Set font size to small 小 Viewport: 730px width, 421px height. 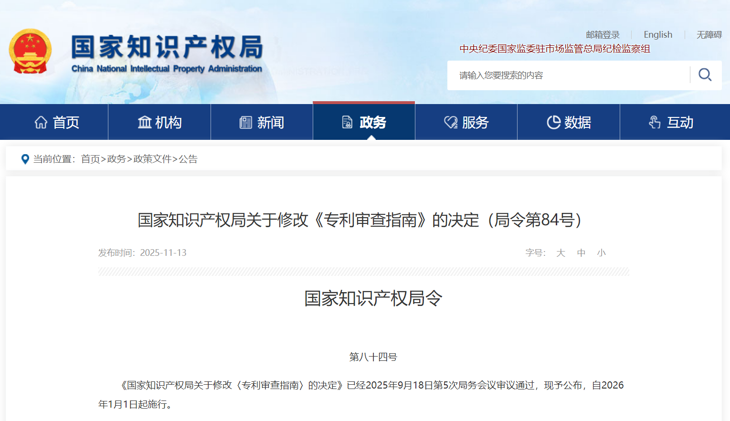(601, 253)
